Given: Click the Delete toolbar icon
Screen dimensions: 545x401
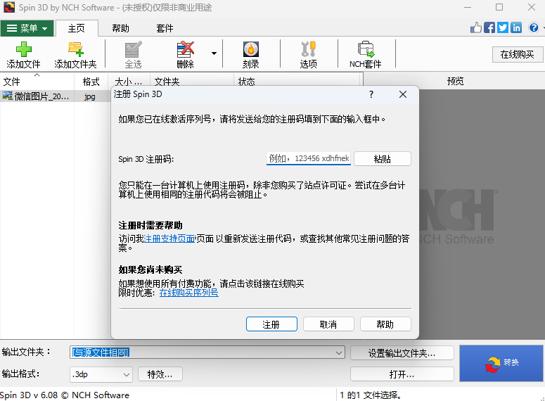Looking at the screenshot, I should point(185,49).
